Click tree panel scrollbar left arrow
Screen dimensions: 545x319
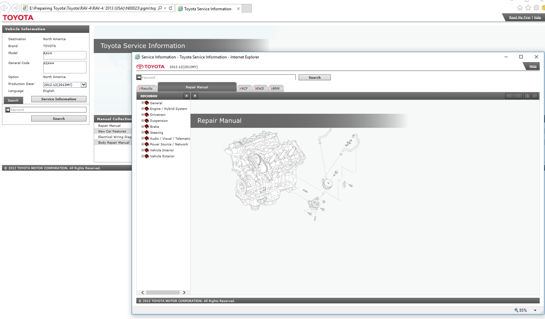[x=143, y=292]
